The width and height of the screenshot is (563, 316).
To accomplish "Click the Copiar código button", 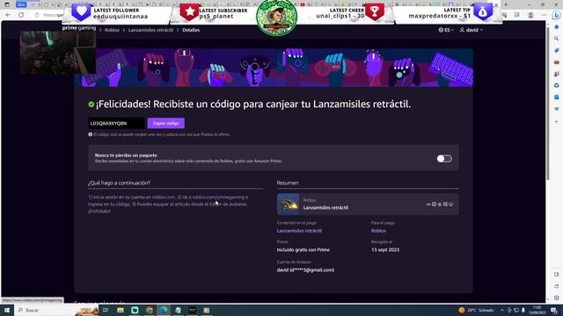I will click(x=166, y=123).
